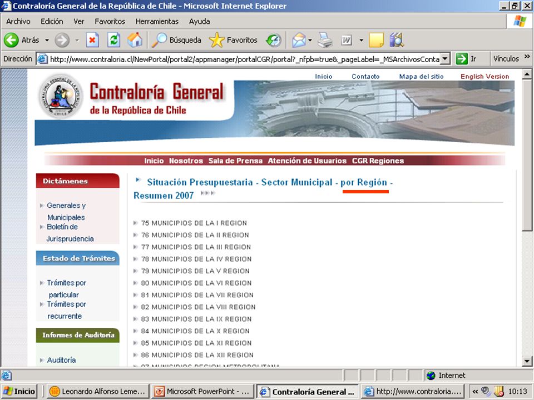This screenshot has width=534, height=400.
Task: Expand the arrows next to Resumen 2007
Action: coord(207,193)
